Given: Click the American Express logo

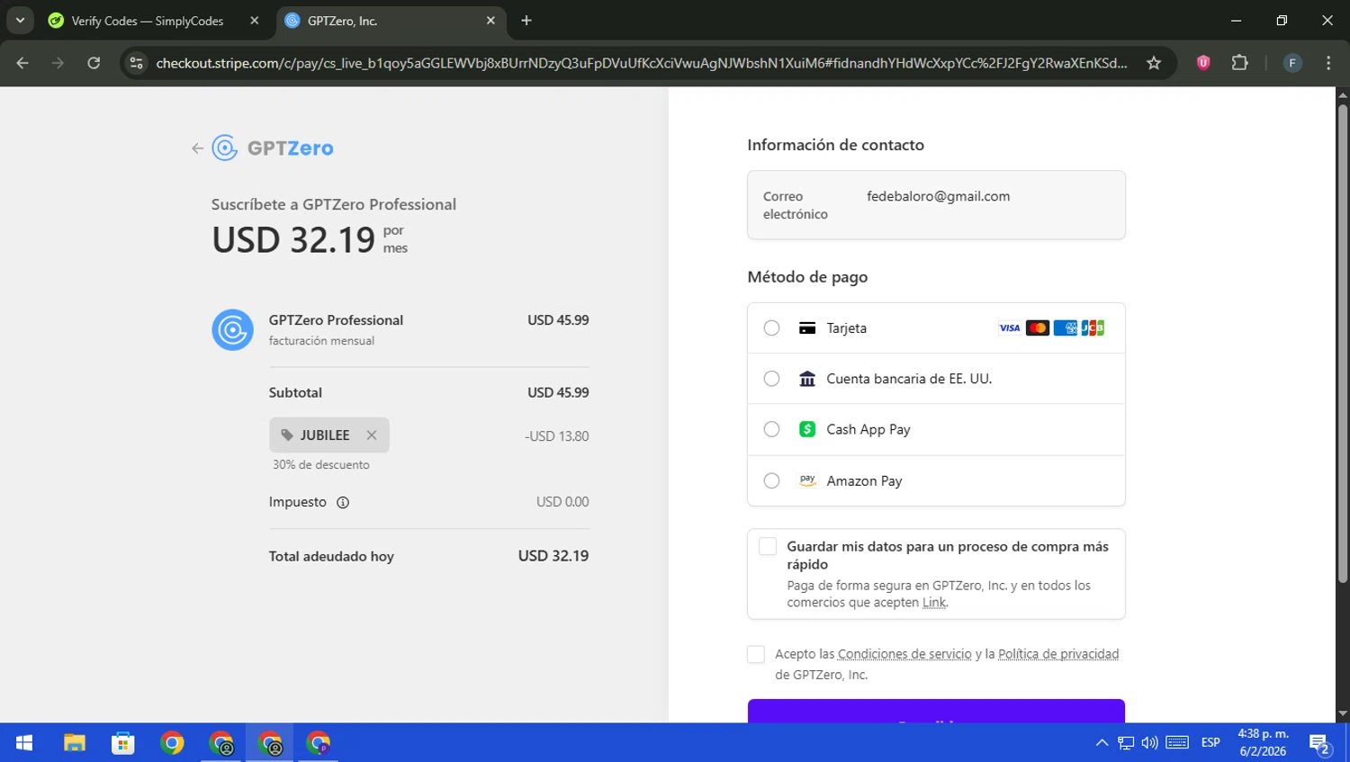Looking at the screenshot, I should 1066,328.
